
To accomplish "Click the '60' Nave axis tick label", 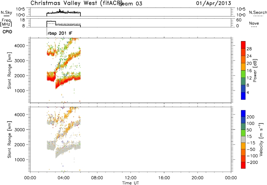I will (x=239, y=20).
